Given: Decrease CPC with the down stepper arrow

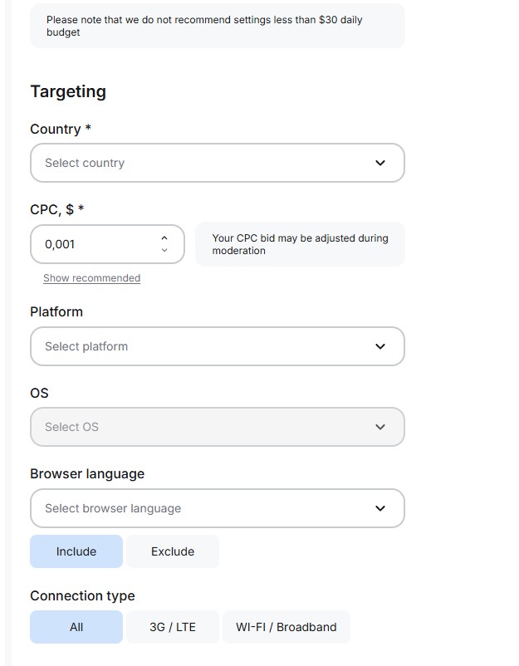Looking at the screenshot, I should (164, 251).
